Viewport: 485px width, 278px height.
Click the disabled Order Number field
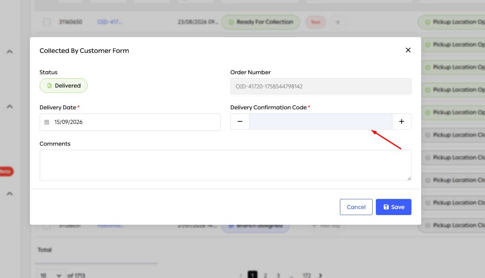[x=321, y=86]
